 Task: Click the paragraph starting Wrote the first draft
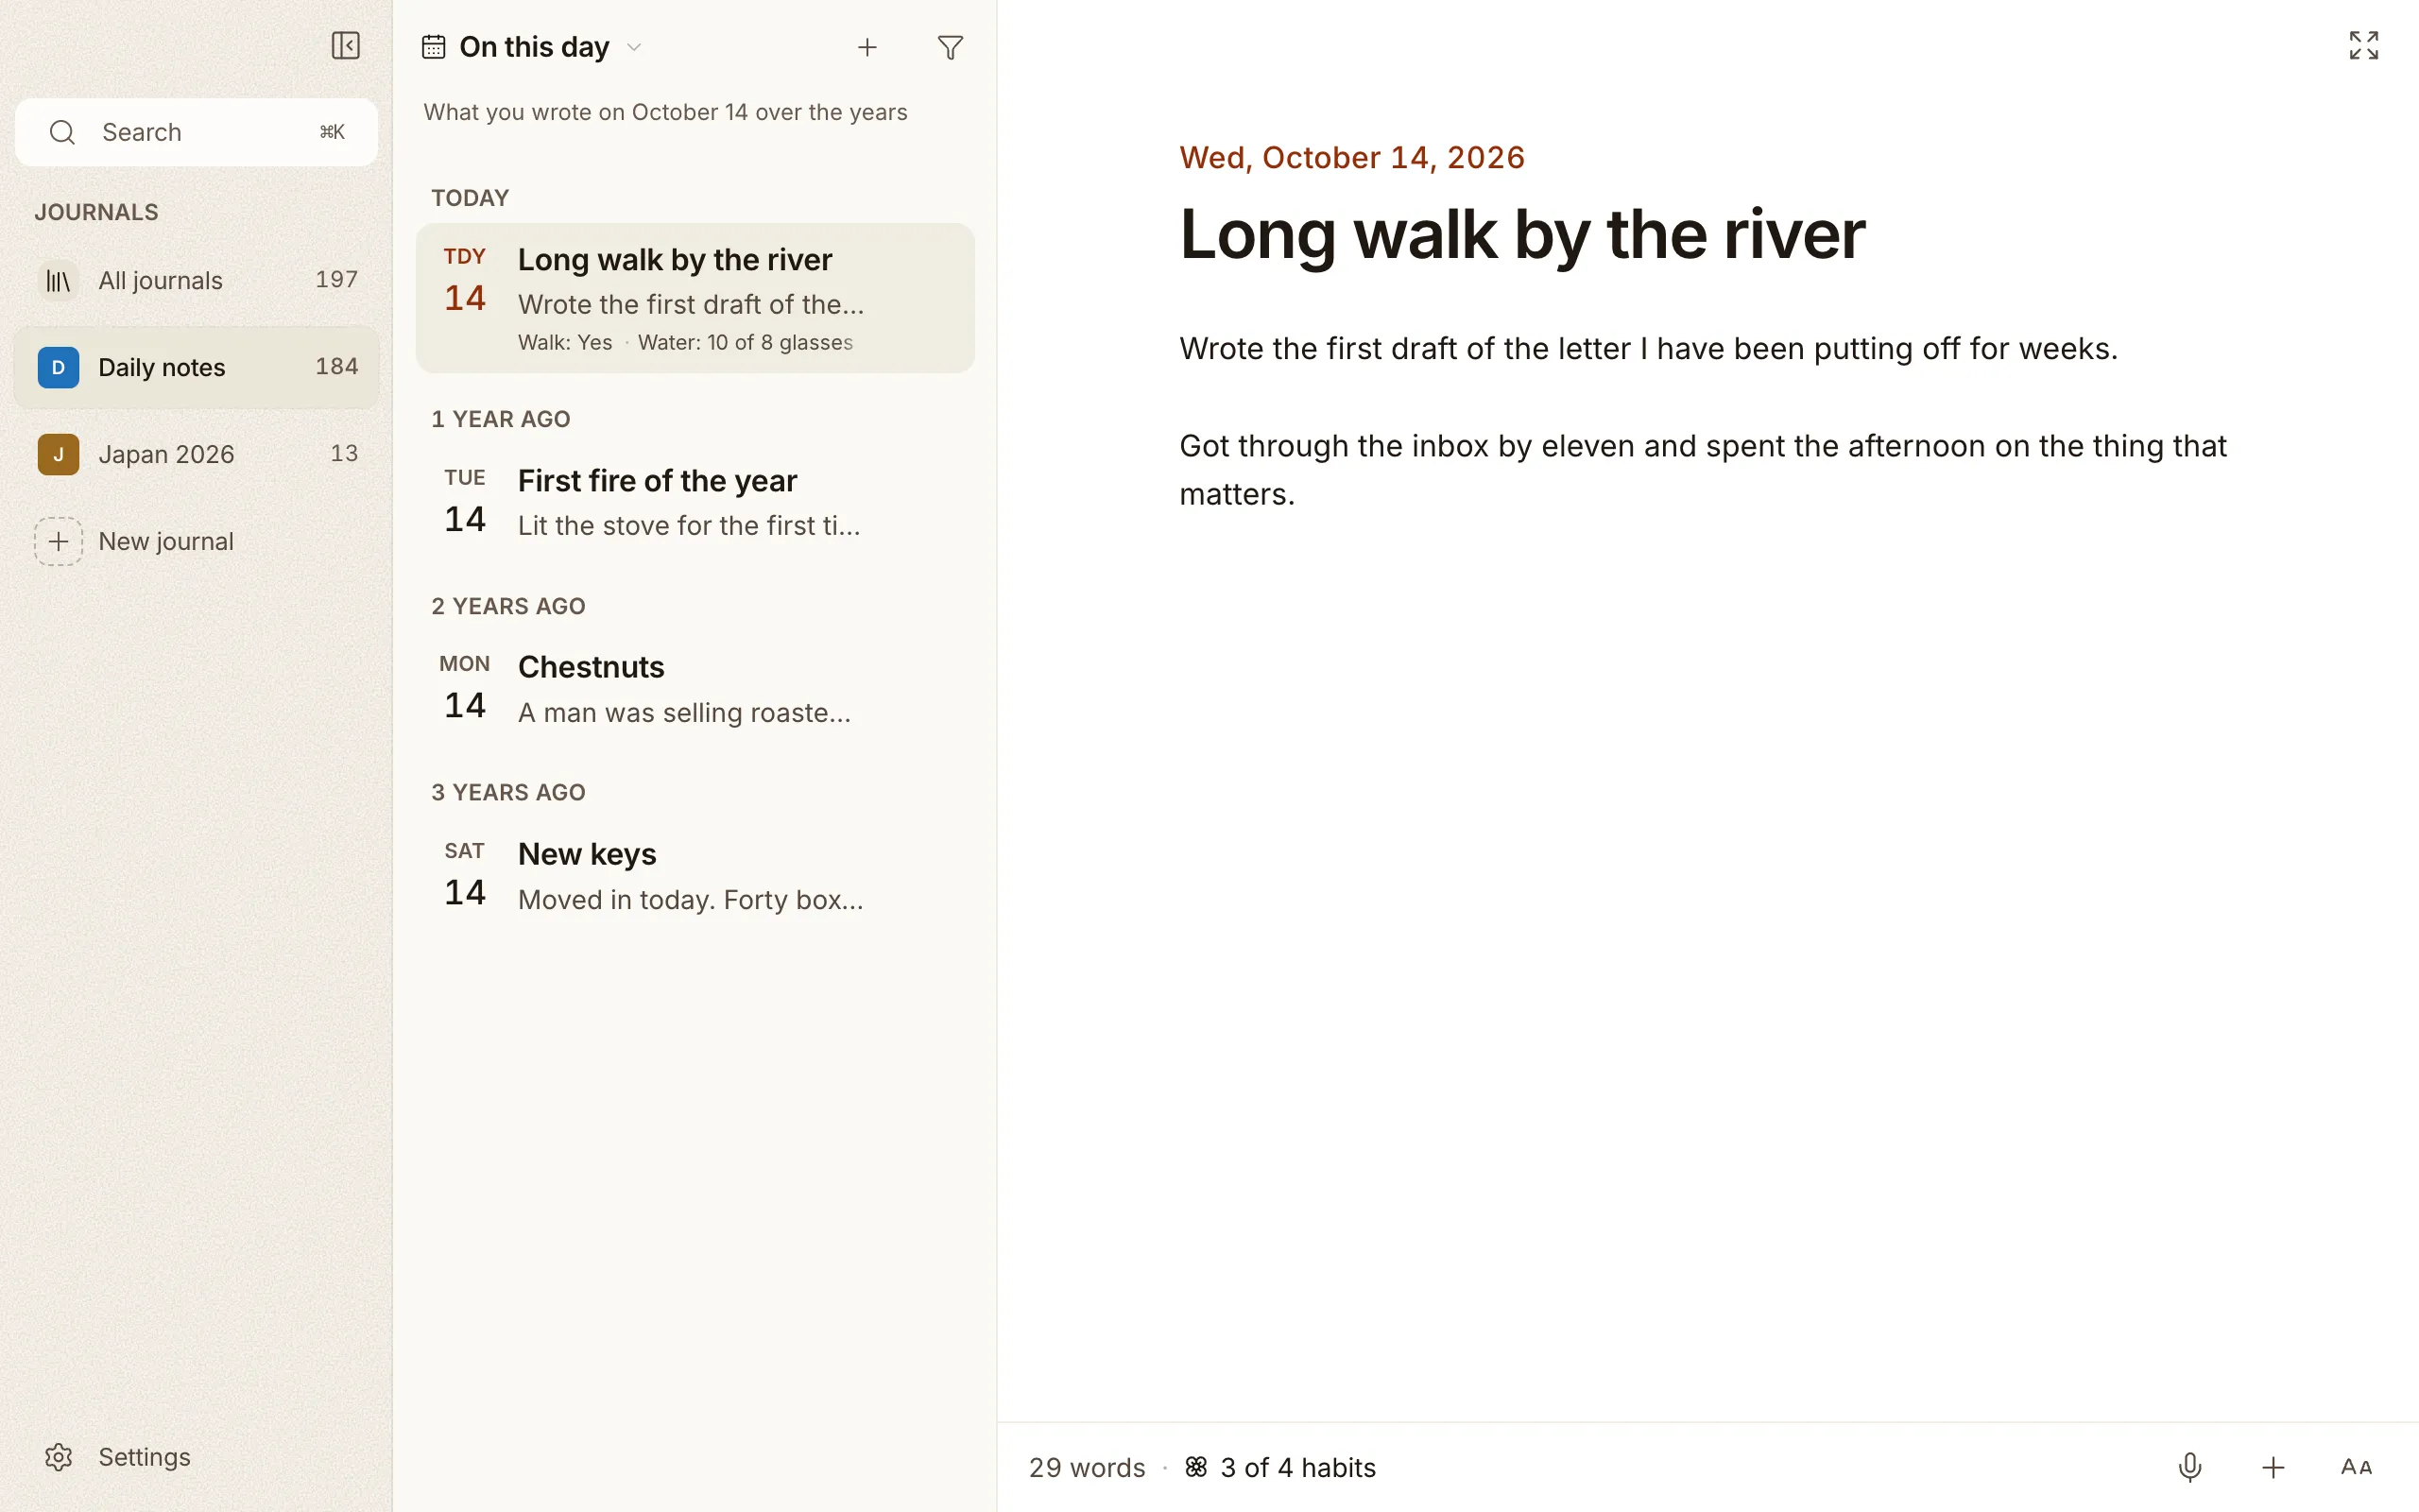[1648, 349]
